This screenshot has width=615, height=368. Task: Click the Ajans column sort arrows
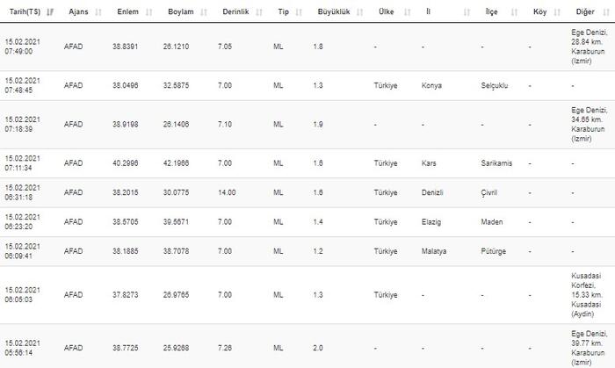point(98,12)
